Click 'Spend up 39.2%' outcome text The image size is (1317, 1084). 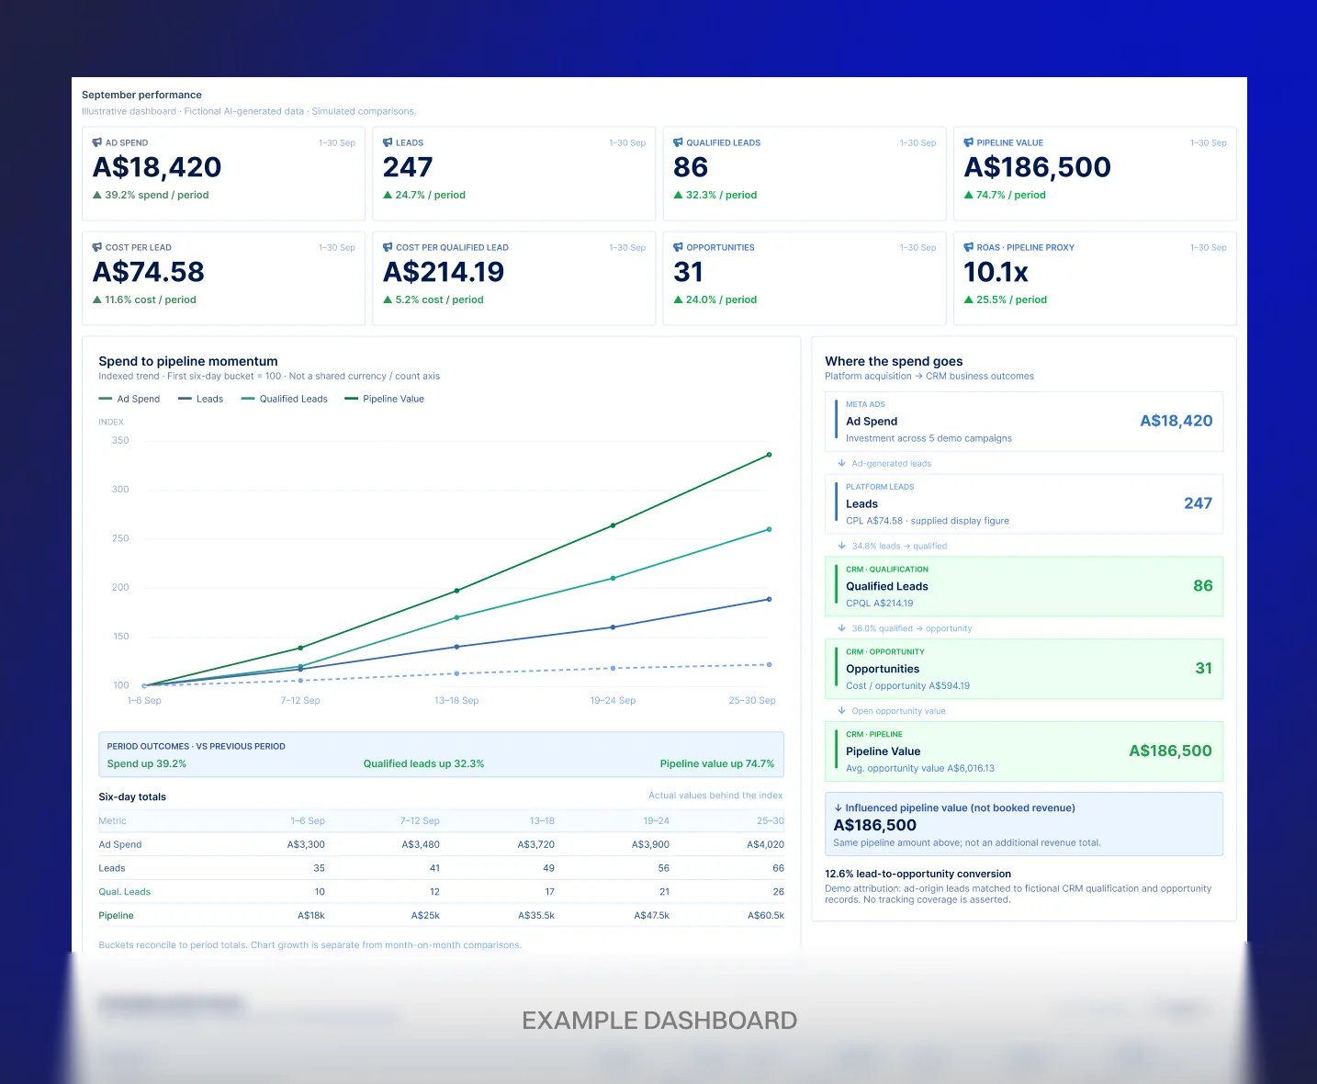(x=147, y=763)
